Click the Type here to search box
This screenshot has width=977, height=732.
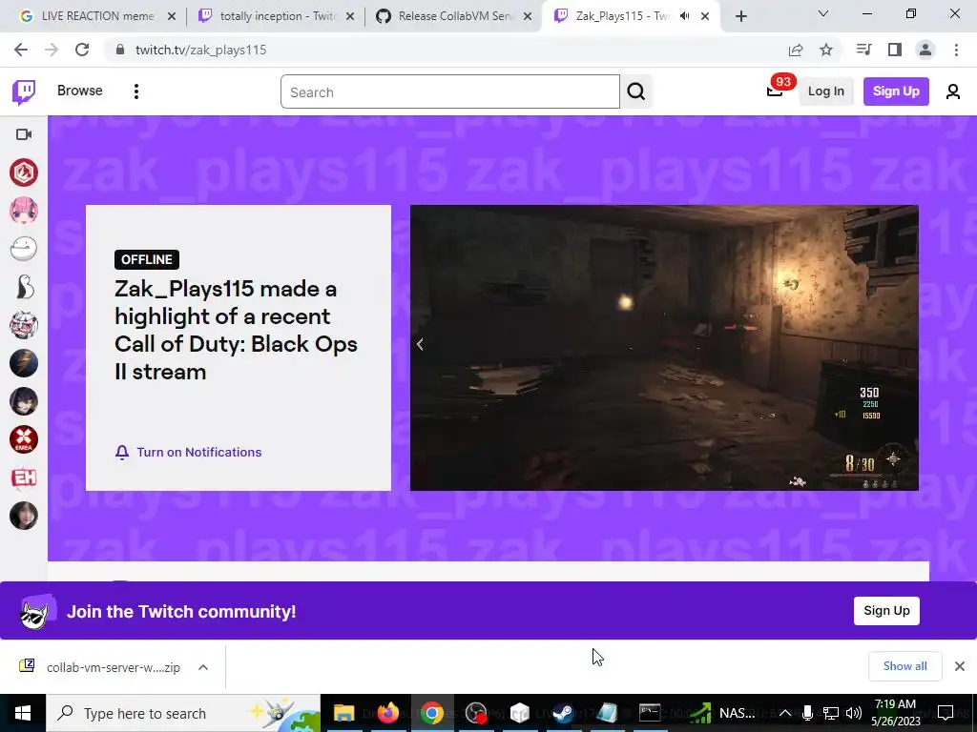183,713
